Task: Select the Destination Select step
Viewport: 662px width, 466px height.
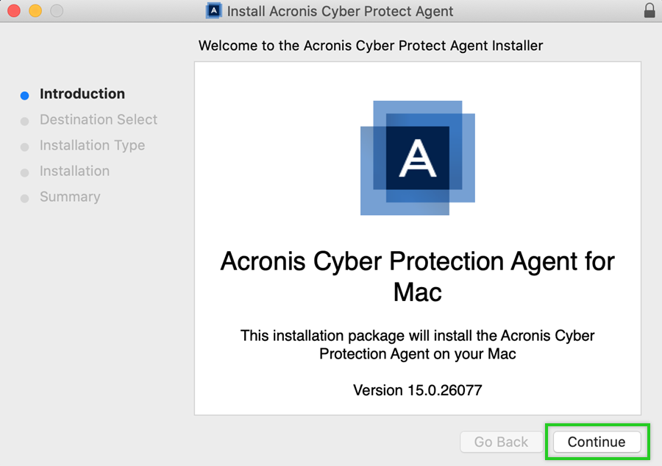Action: (99, 119)
